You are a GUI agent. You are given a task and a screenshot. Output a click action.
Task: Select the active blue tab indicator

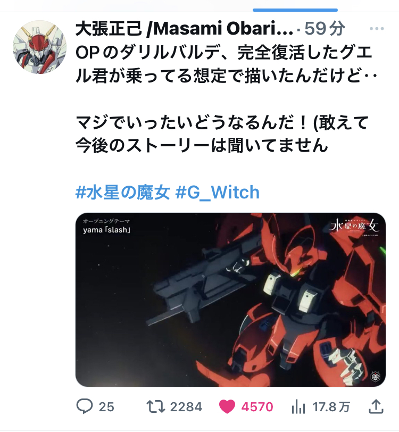[x=295, y=10]
